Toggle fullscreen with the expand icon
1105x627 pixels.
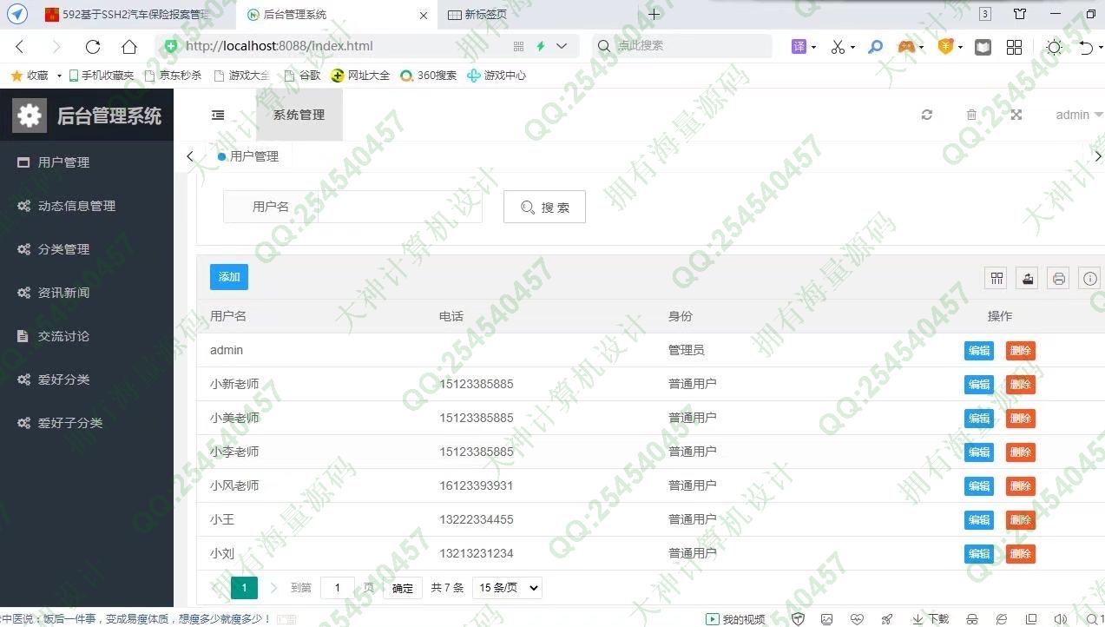(x=1016, y=115)
